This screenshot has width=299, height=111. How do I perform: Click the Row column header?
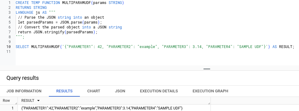tap(6, 101)
